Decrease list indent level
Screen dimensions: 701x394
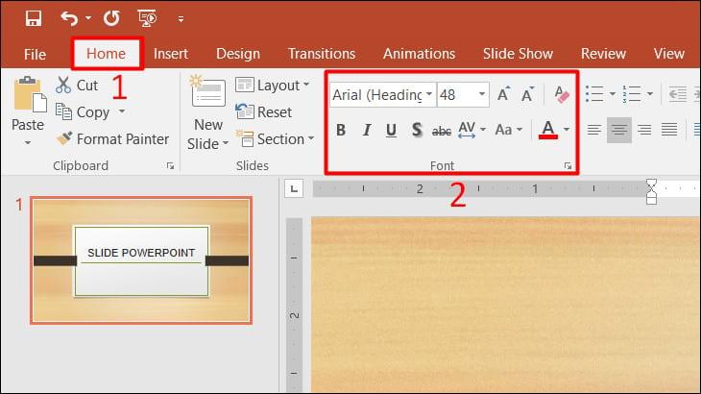[x=677, y=94]
